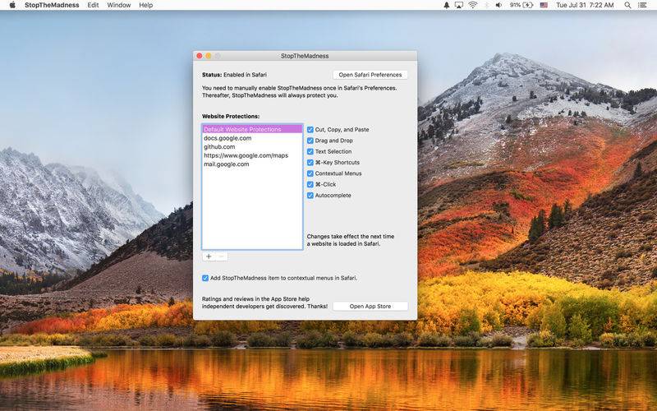Open the Help menu

[146, 5]
